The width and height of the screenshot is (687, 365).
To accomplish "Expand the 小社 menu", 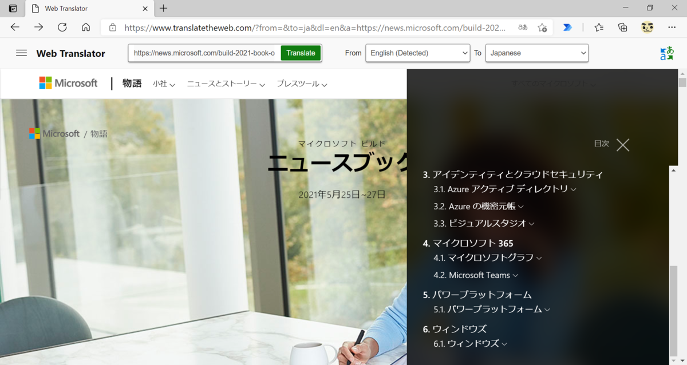I will point(164,84).
